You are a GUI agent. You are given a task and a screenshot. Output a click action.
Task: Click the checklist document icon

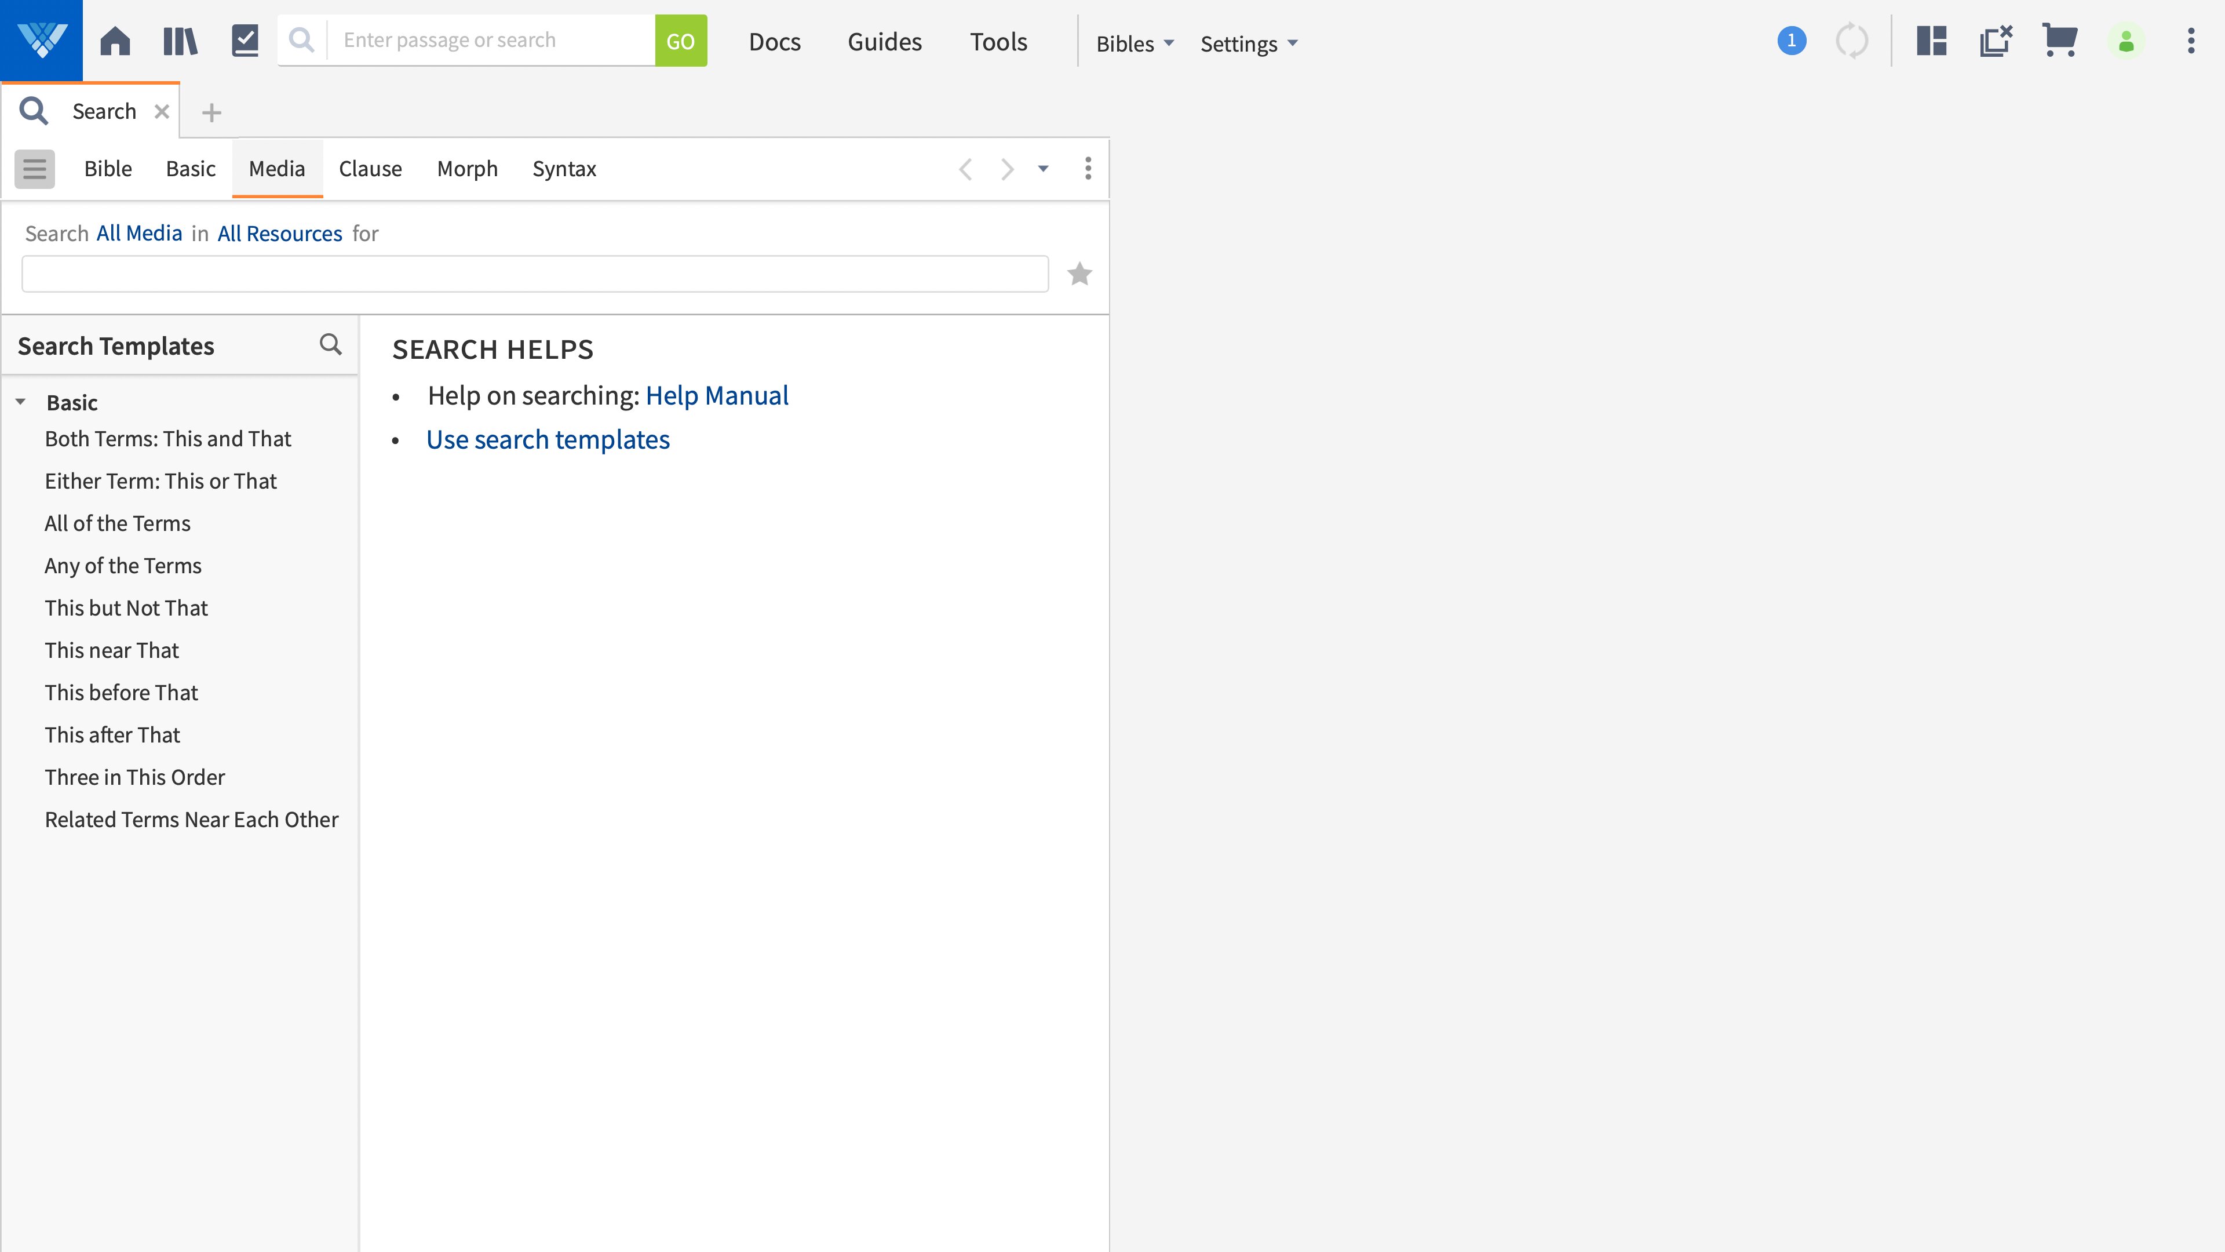pos(245,41)
